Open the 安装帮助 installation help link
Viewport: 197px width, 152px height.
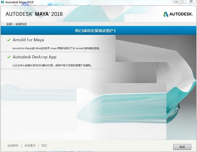point(13,145)
